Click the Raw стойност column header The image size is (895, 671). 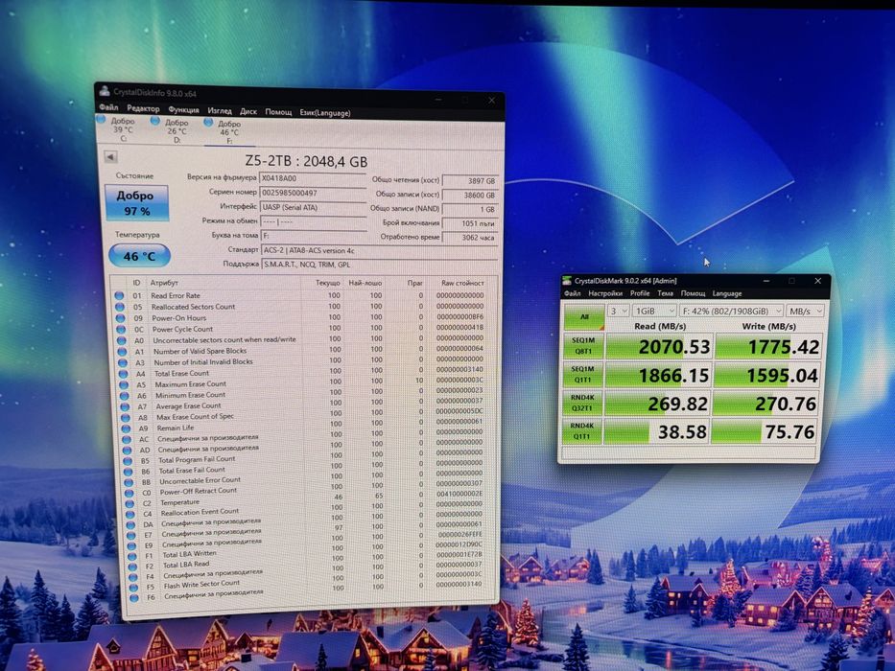462,283
